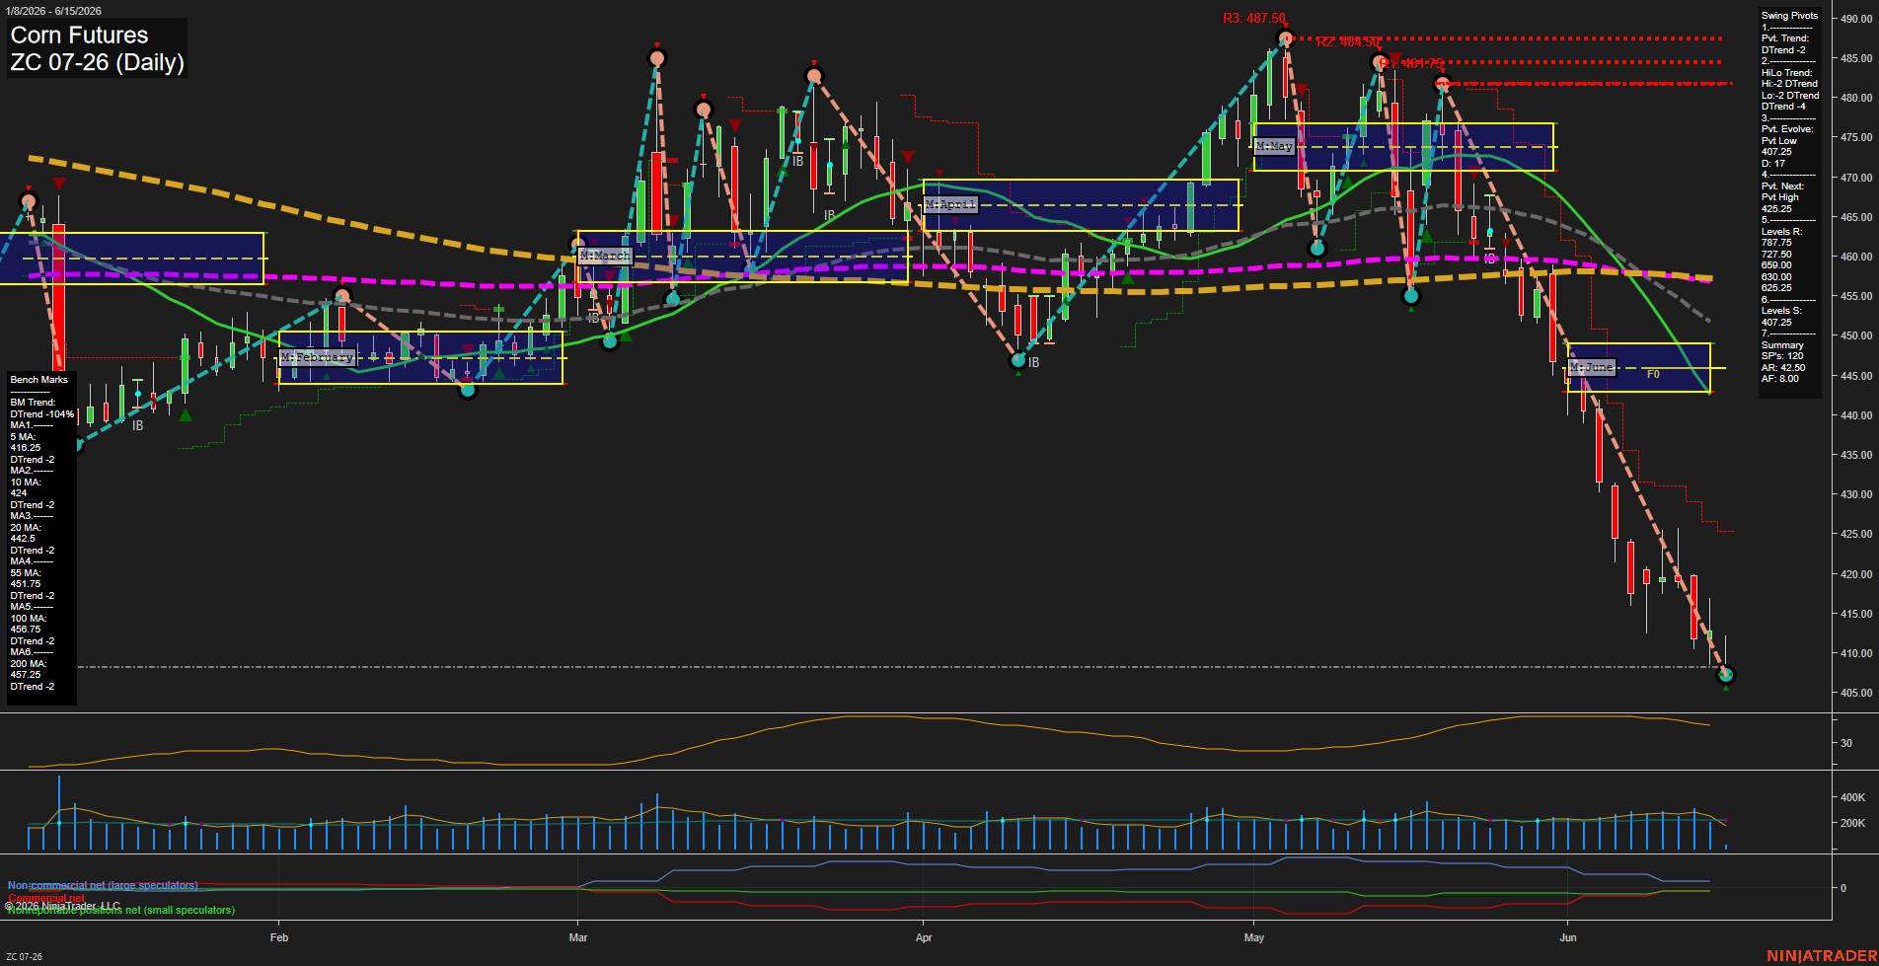This screenshot has width=1879, height=966.
Task: Click the M:May monthly range label
Action: [x=1274, y=146]
